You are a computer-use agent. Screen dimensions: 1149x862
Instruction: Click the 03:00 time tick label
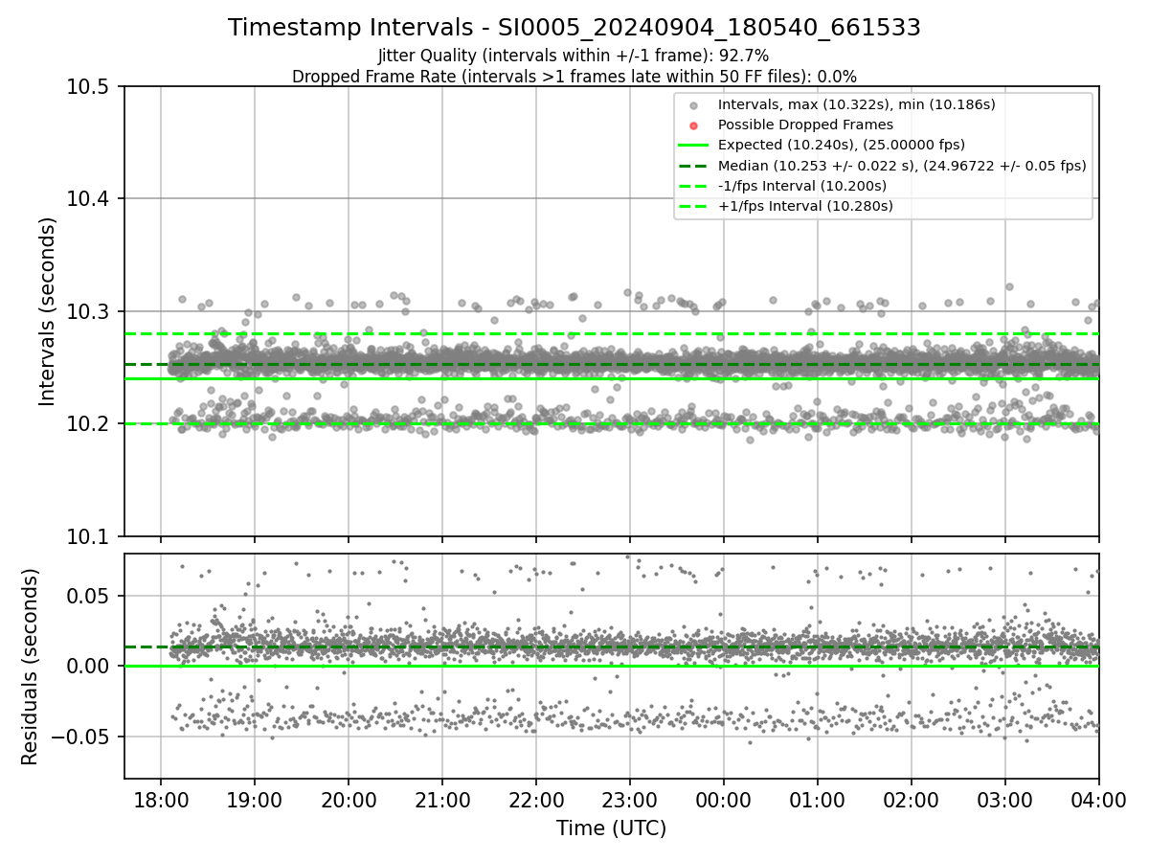click(x=1005, y=799)
